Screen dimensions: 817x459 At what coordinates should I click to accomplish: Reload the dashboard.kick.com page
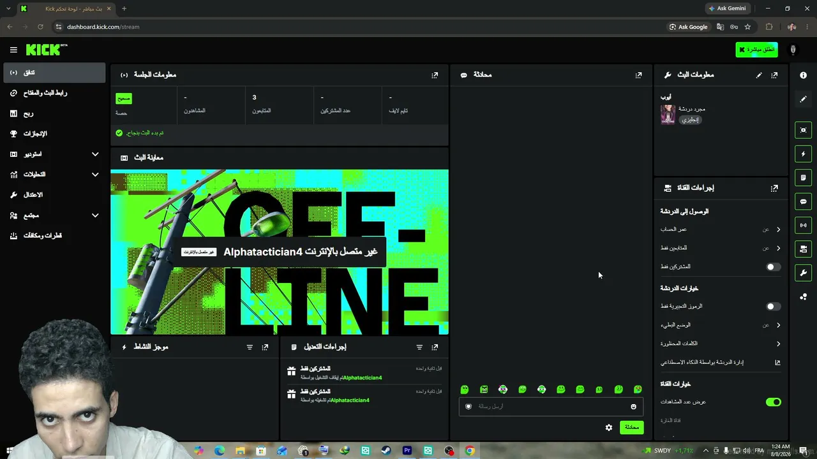(40, 27)
